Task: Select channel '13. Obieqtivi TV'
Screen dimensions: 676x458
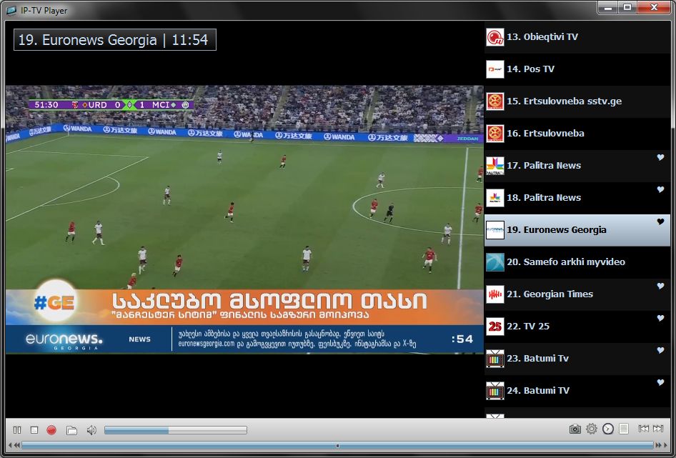Action: point(577,37)
